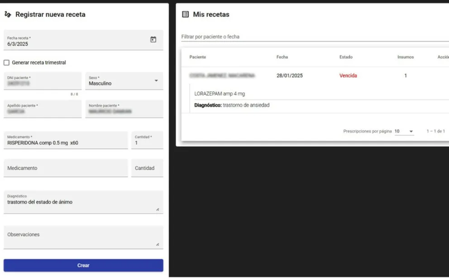Click the list icon beside Mis recetas

tap(185, 14)
